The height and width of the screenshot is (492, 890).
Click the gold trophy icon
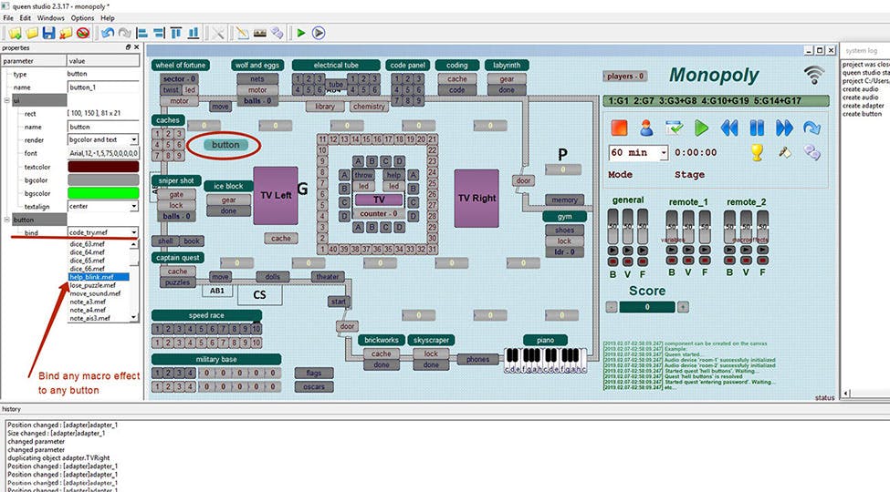coord(757,153)
